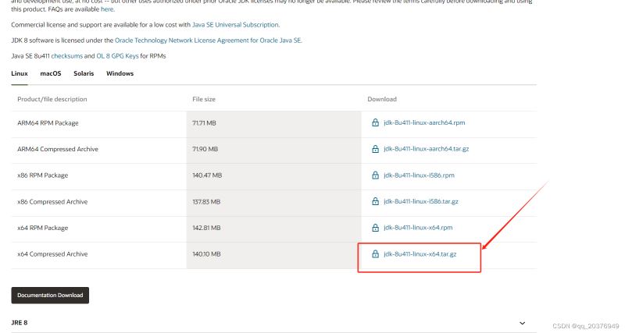625x333 pixels.
Task: Click lock icon beside jdk-8u411-linux-i586.tar.gz
Action: [375, 201]
